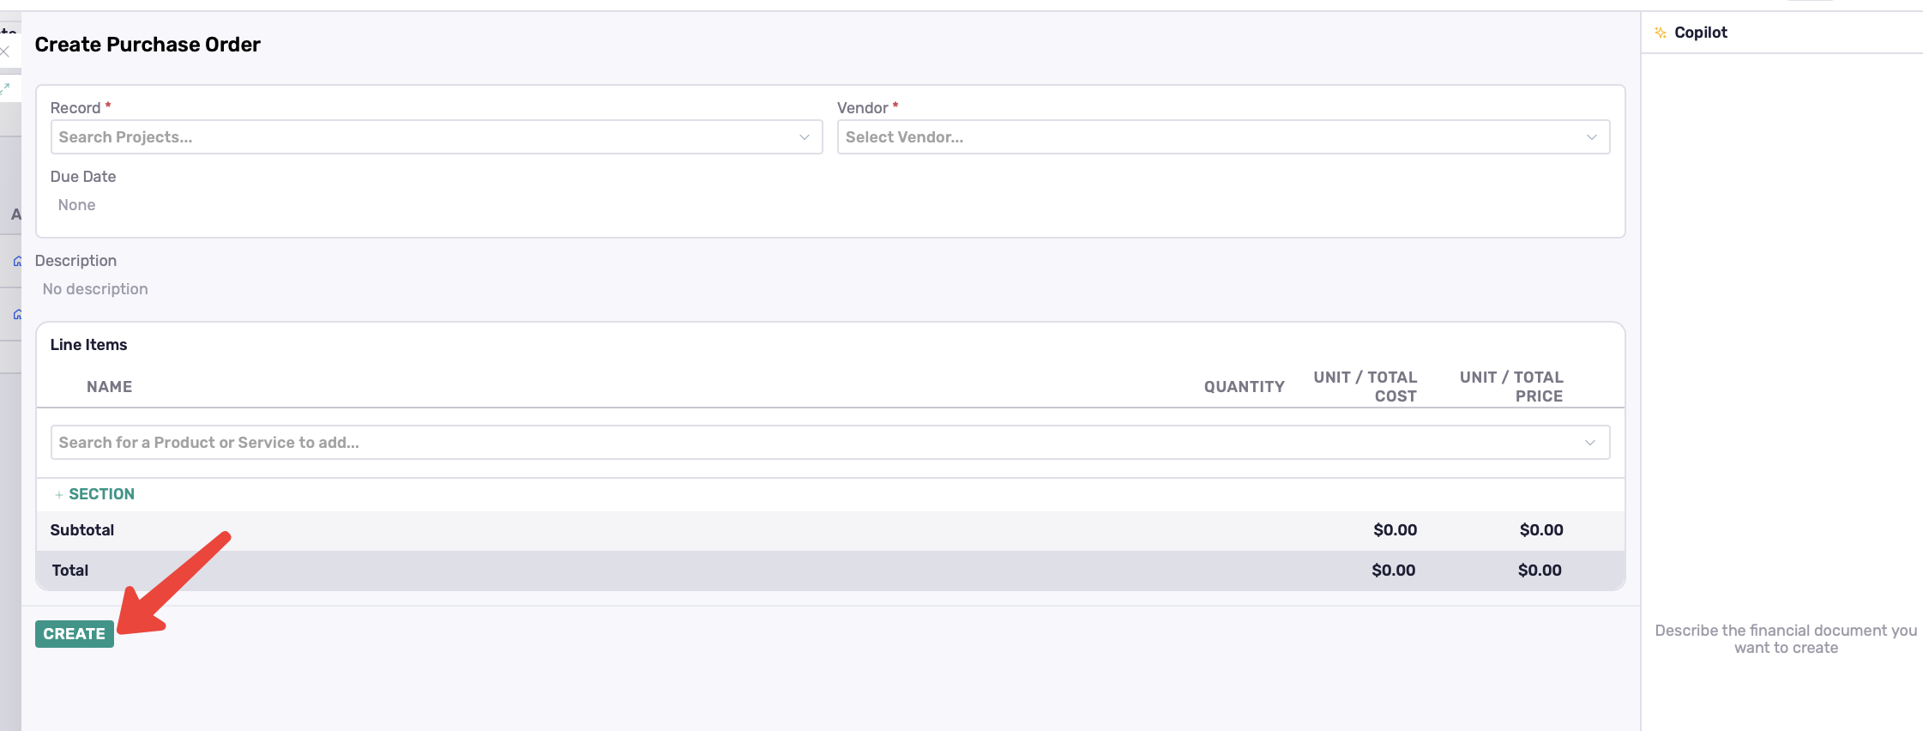Focus the Search Projects field
The image size is (1923, 731).
click(420, 137)
